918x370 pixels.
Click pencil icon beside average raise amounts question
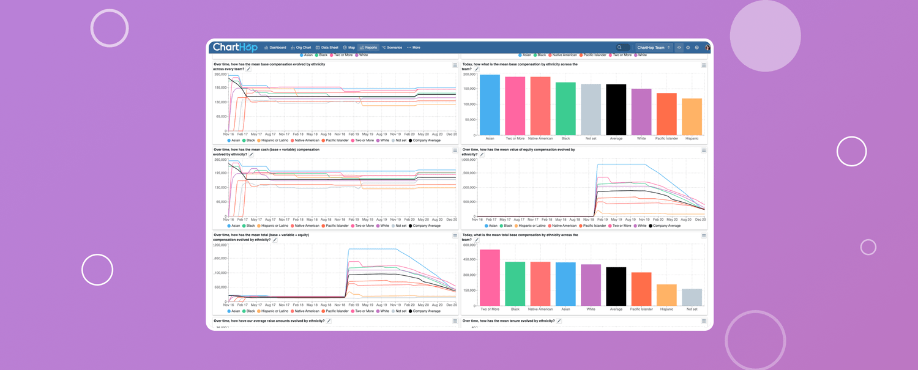click(x=329, y=321)
